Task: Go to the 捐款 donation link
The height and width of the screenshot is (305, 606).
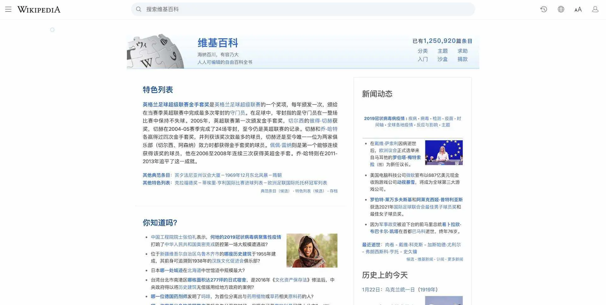Action: pyautogui.click(x=462, y=59)
